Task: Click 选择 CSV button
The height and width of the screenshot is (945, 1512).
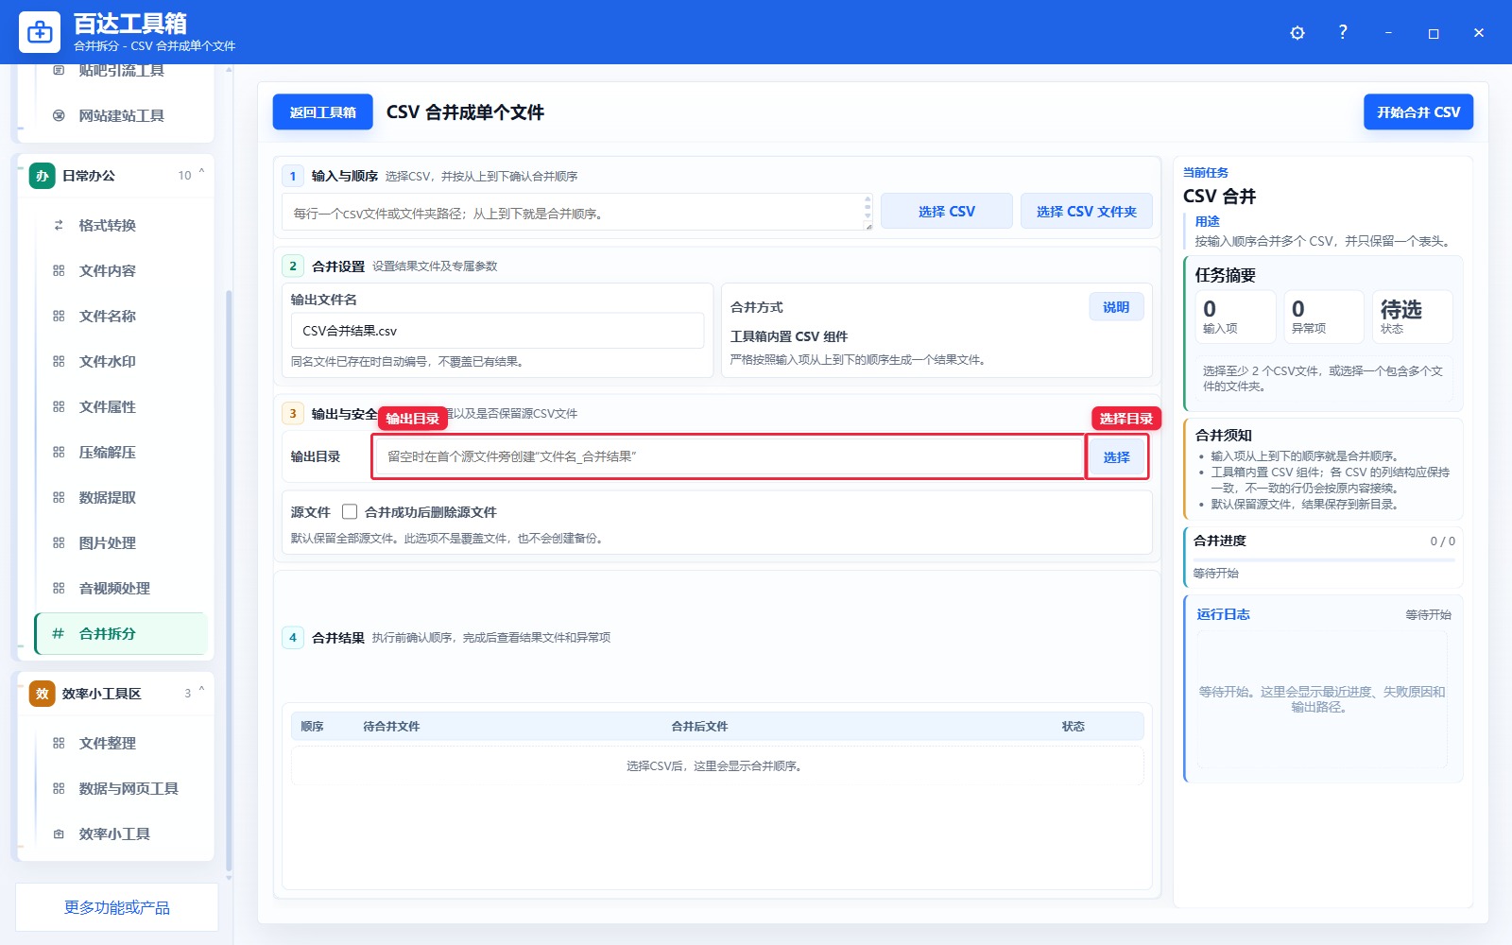Action: (x=946, y=211)
